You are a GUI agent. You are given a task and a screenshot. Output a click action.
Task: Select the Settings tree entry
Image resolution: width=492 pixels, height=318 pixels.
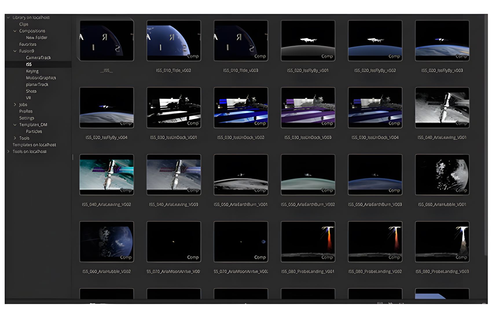27,118
